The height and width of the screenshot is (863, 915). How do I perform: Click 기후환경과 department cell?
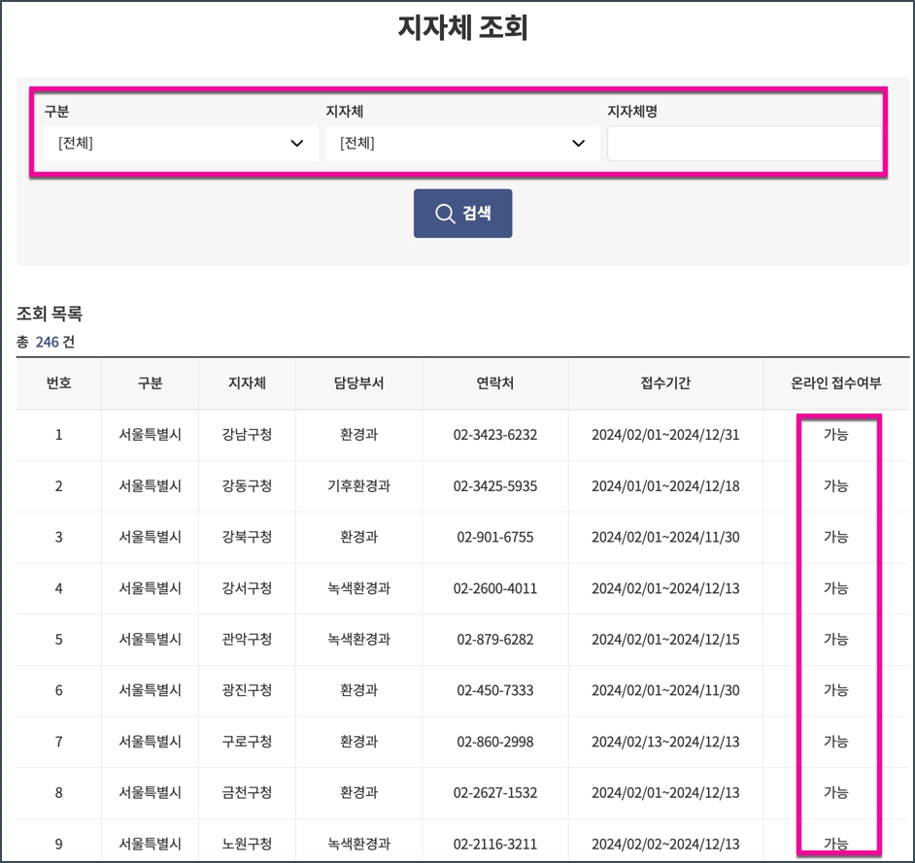tap(358, 485)
